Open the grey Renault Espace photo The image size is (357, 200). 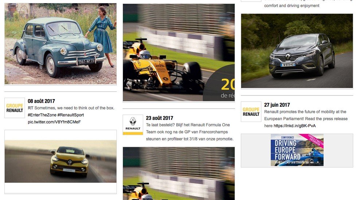[297, 51]
